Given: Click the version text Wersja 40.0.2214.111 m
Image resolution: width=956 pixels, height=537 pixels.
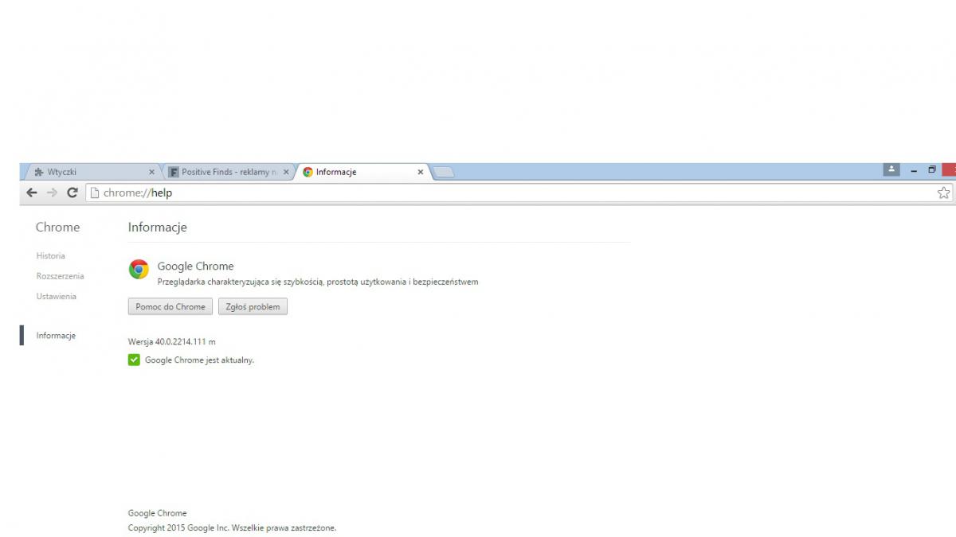Looking at the screenshot, I should click(x=171, y=341).
